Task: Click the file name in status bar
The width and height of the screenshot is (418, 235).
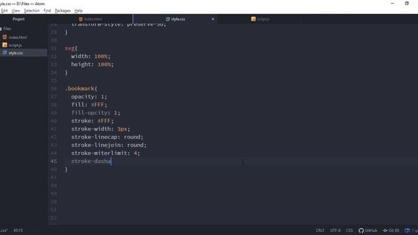Action: (4, 230)
